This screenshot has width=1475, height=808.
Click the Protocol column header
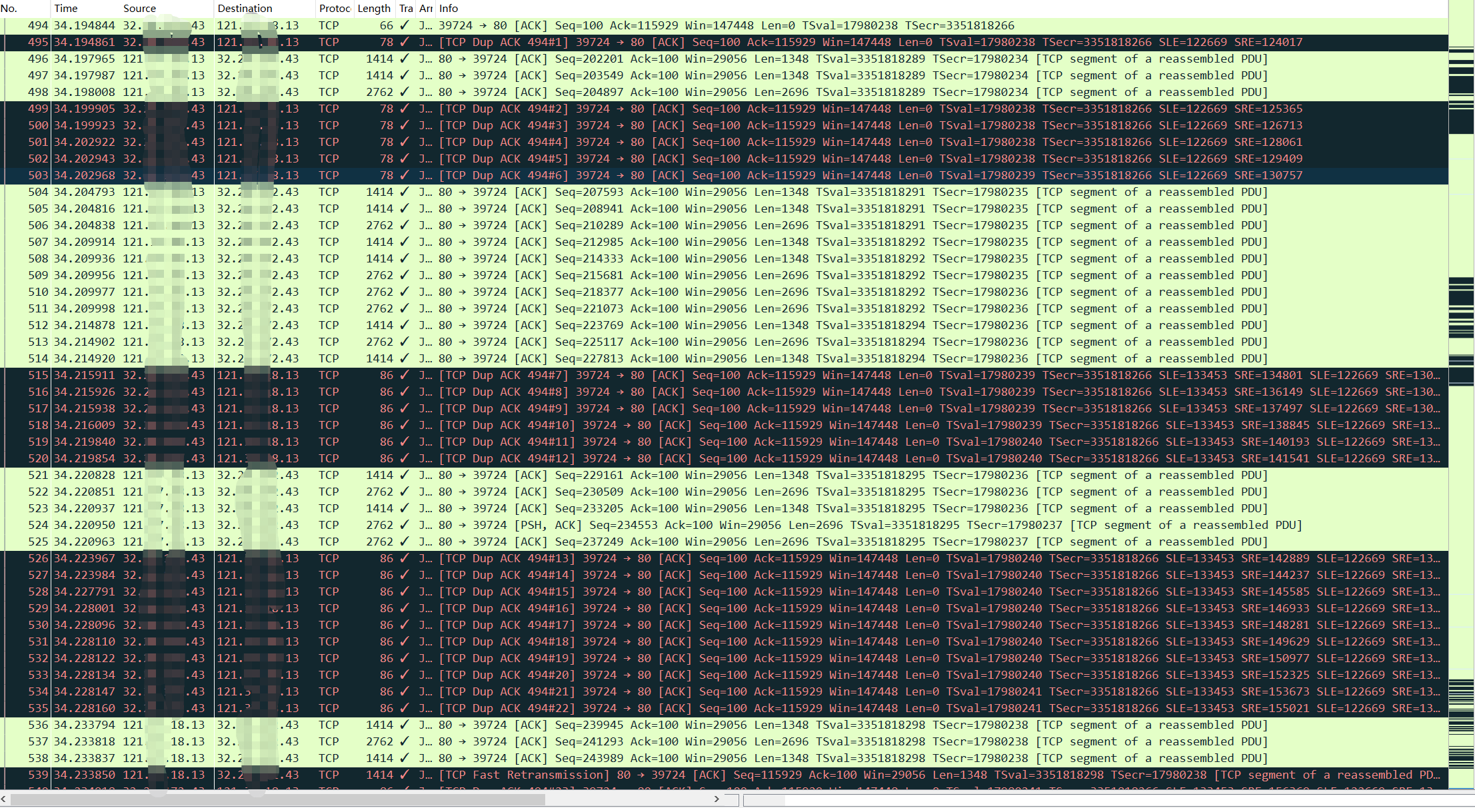click(335, 8)
